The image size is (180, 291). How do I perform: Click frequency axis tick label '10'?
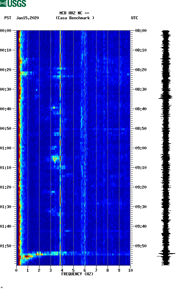click(130, 270)
